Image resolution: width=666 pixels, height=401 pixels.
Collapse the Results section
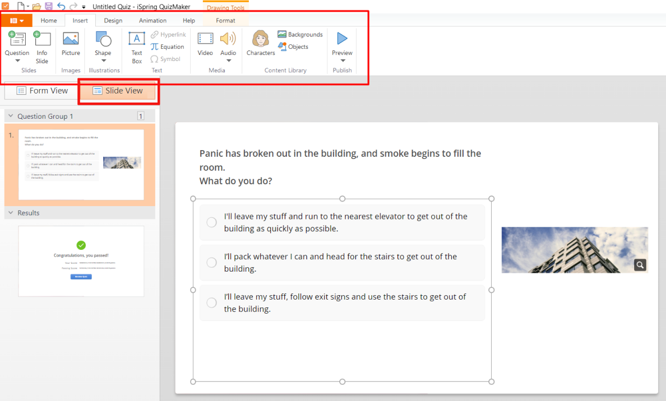click(11, 213)
